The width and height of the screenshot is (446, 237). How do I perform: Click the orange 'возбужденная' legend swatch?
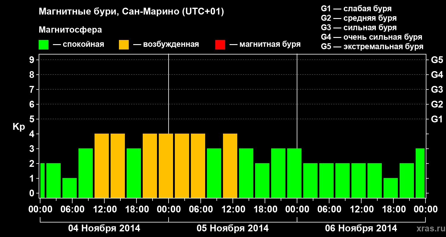tap(124, 45)
